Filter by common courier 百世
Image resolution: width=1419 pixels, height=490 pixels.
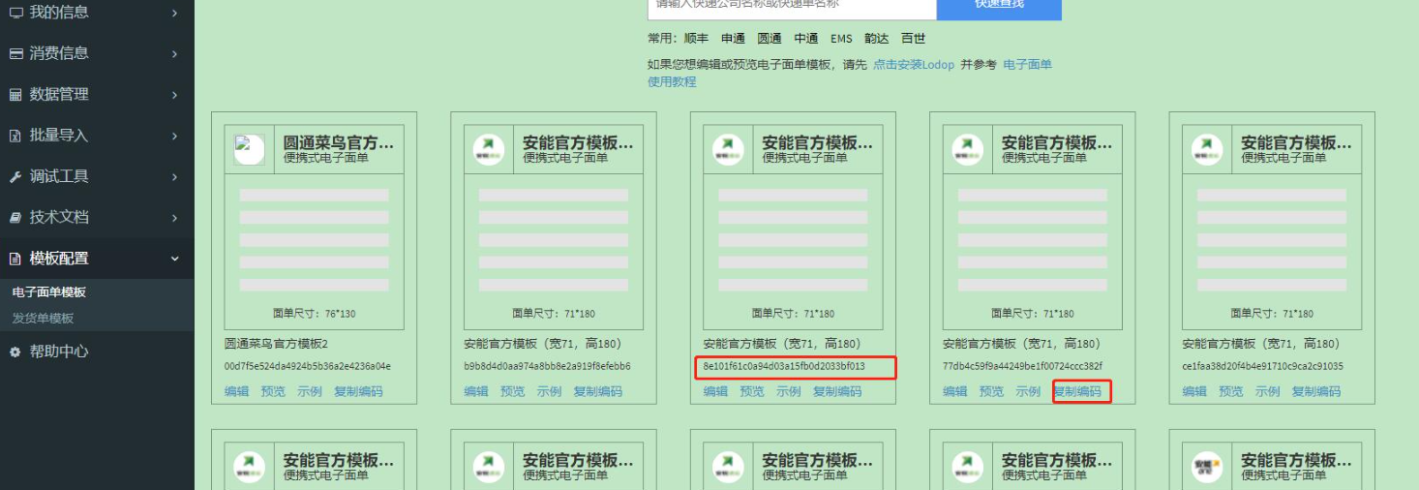pos(914,39)
